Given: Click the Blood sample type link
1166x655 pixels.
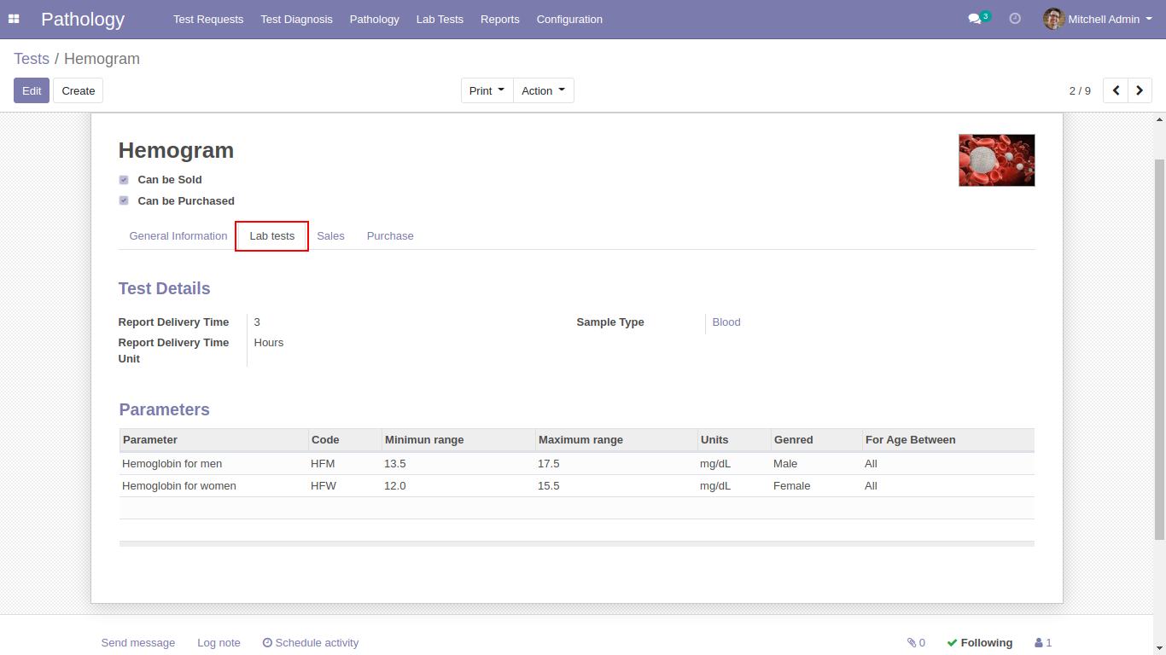Looking at the screenshot, I should tap(726, 322).
